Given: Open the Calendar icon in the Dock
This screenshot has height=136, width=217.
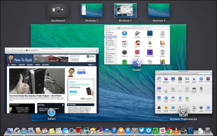Looking at the screenshot, I should point(45,130).
